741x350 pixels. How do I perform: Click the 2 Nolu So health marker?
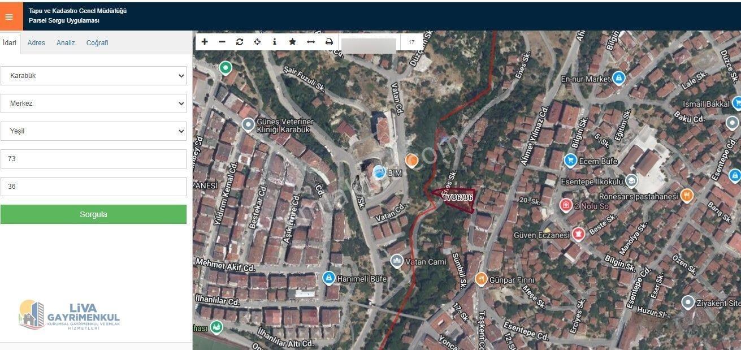(x=566, y=206)
